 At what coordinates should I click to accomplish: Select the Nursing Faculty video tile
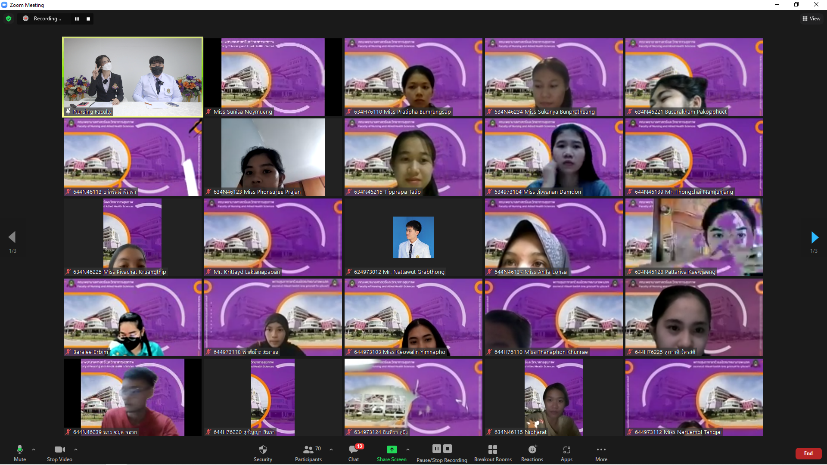click(133, 77)
